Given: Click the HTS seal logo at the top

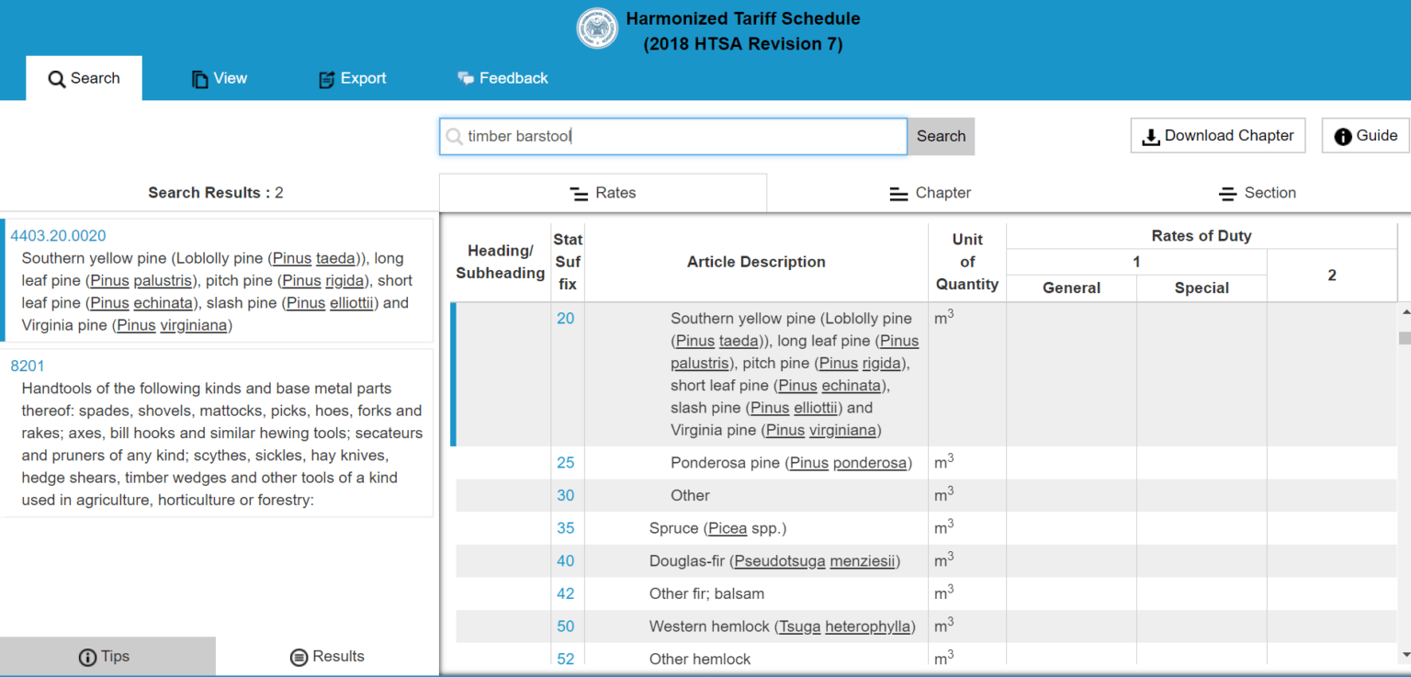Looking at the screenshot, I should (x=597, y=28).
